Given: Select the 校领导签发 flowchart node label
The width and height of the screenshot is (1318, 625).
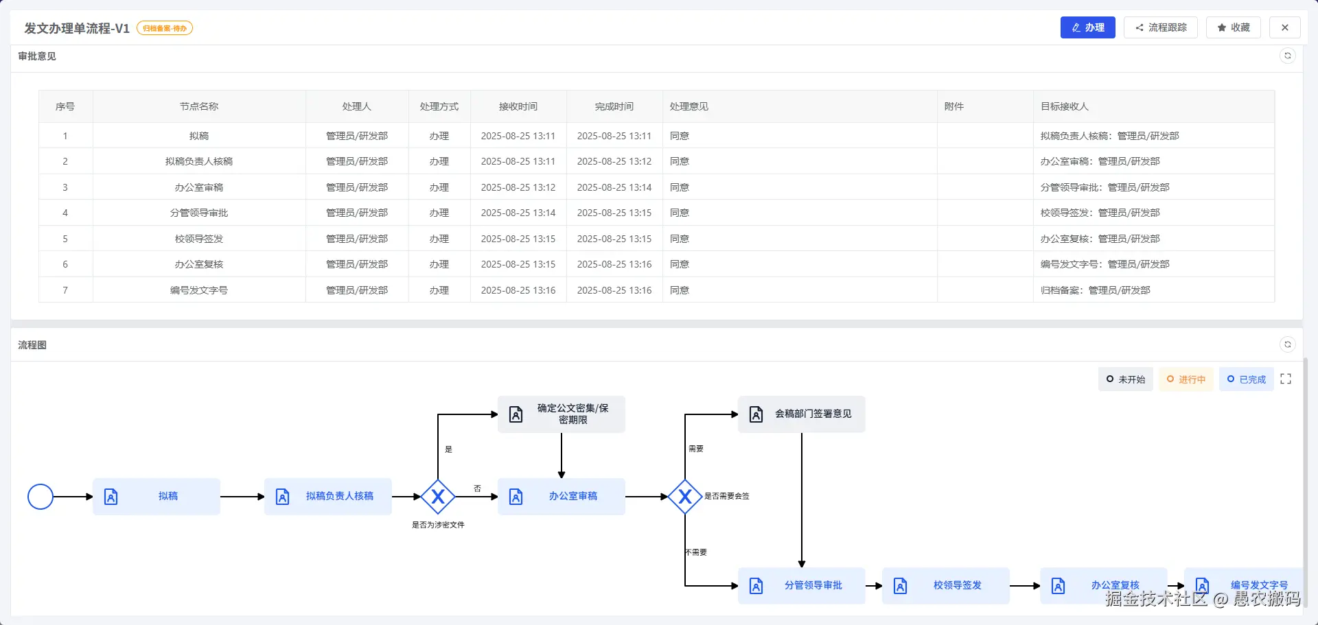Looking at the screenshot, I should coord(958,585).
